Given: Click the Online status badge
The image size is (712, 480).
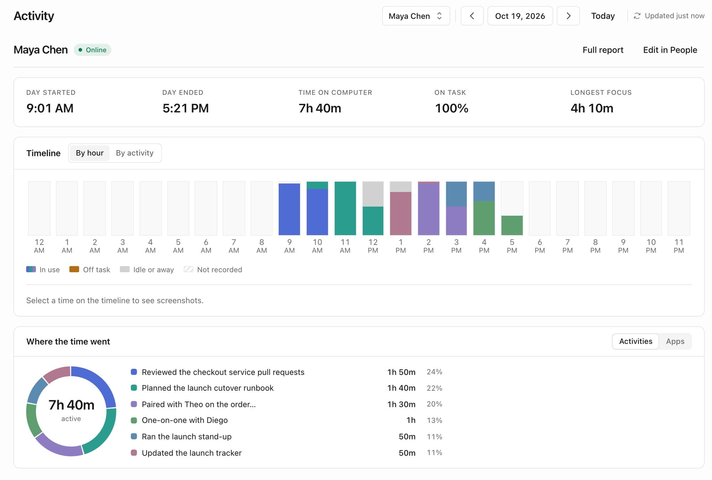Looking at the screenshot, I should tap(93, 50).
